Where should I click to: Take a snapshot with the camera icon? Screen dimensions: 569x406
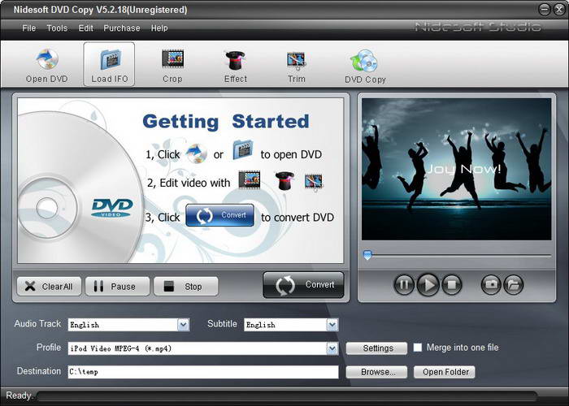click(491, 284)
